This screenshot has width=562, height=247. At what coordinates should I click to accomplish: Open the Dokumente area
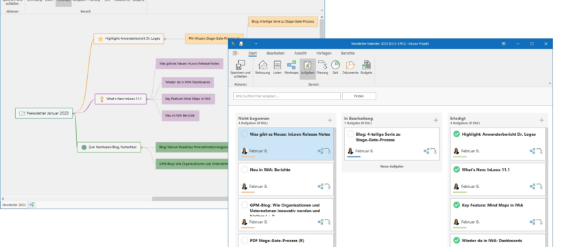[x=350, y=67]
